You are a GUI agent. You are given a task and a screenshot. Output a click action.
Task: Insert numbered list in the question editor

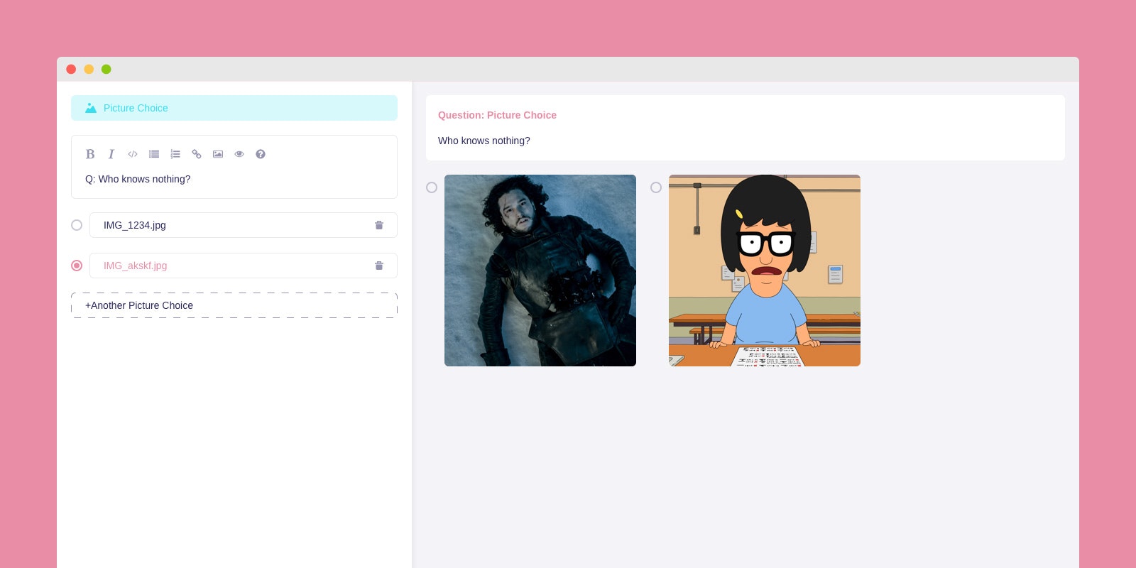coord(175,154)
